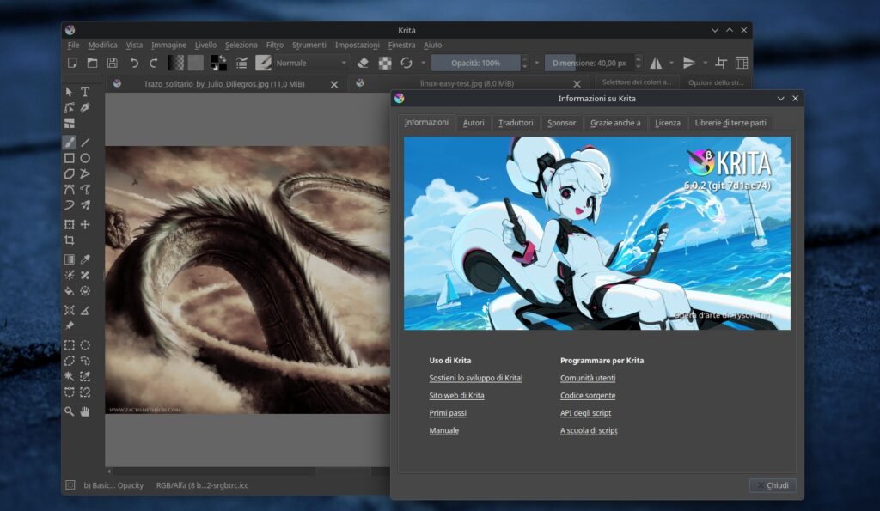Pick the Transform tool
The image size is (880, 511).
click(x=69, y=224)
